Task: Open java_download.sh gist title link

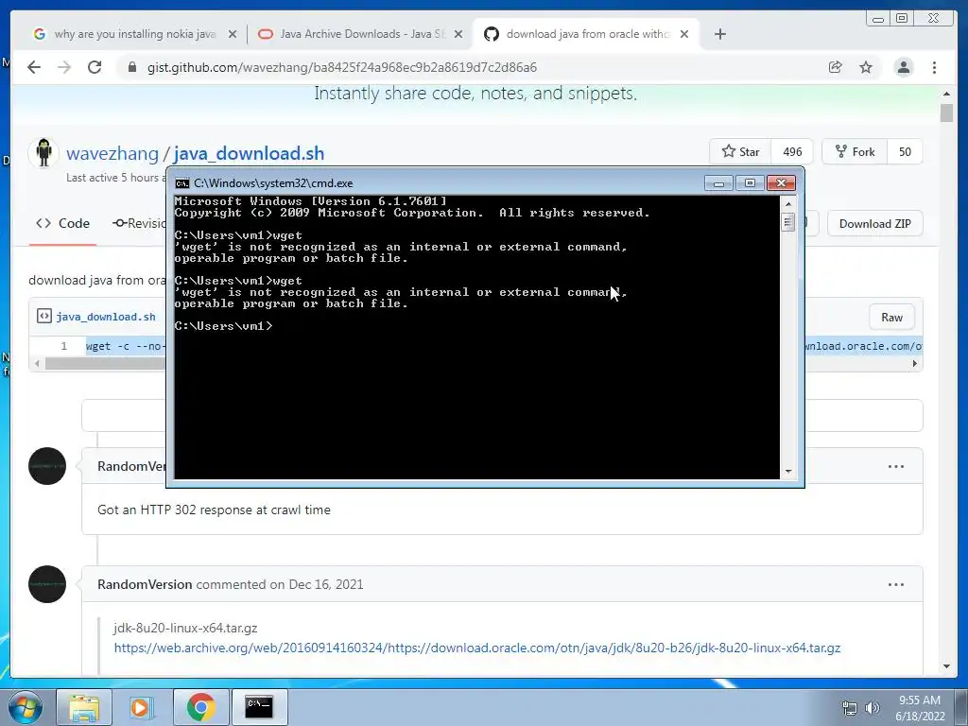Action: point(249,153)
